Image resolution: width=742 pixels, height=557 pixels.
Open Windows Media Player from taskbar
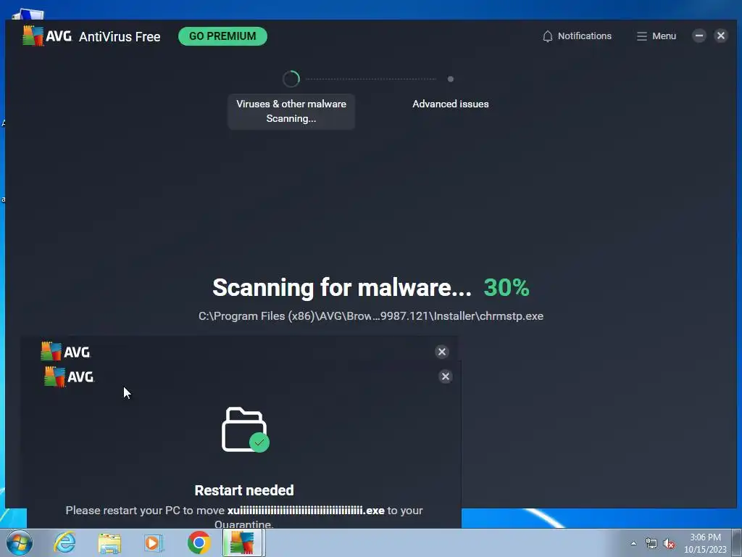click(x=154, y=542)
